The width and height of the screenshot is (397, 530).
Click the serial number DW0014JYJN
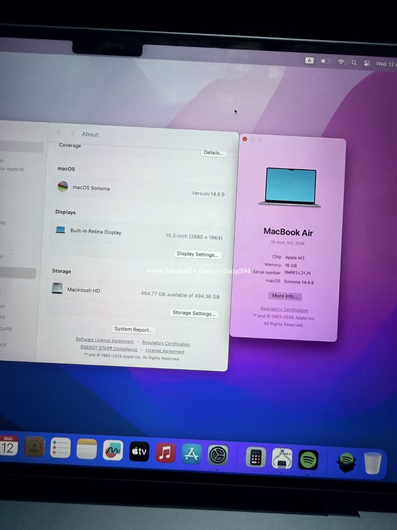pyautogui.click(x=298, y=273)
